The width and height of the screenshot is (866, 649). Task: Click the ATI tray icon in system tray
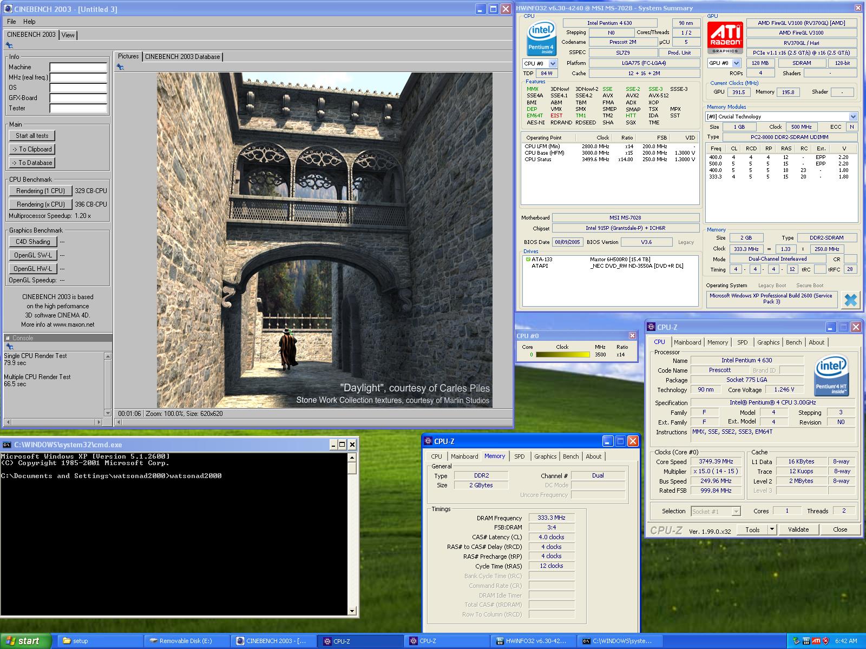(816, 641)
